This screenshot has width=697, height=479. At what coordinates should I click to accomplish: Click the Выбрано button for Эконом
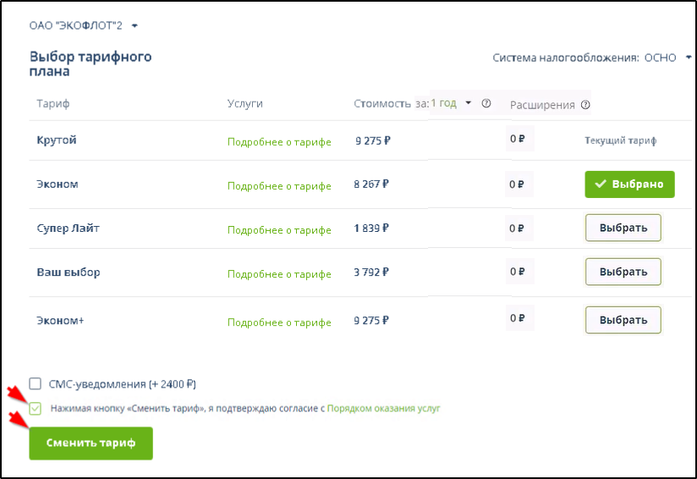pyautogui.click(x=629, y=184)
